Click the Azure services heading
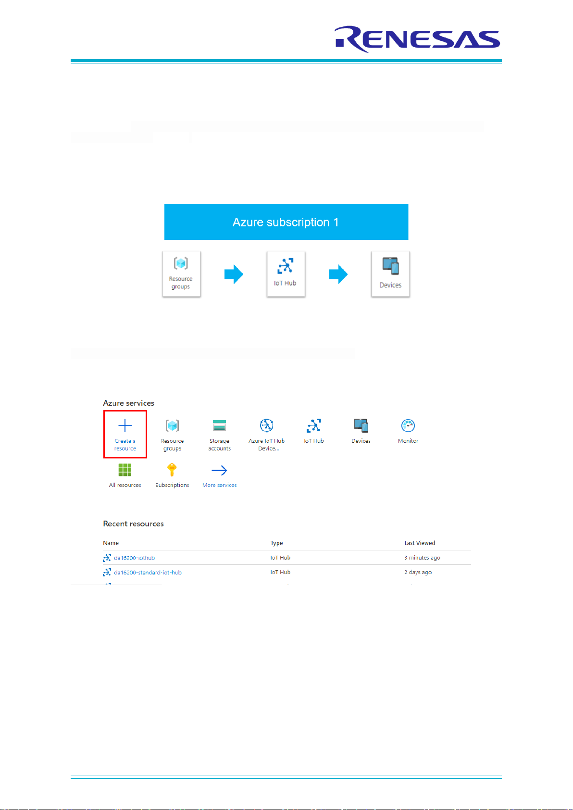 click(x=129, y=403)
